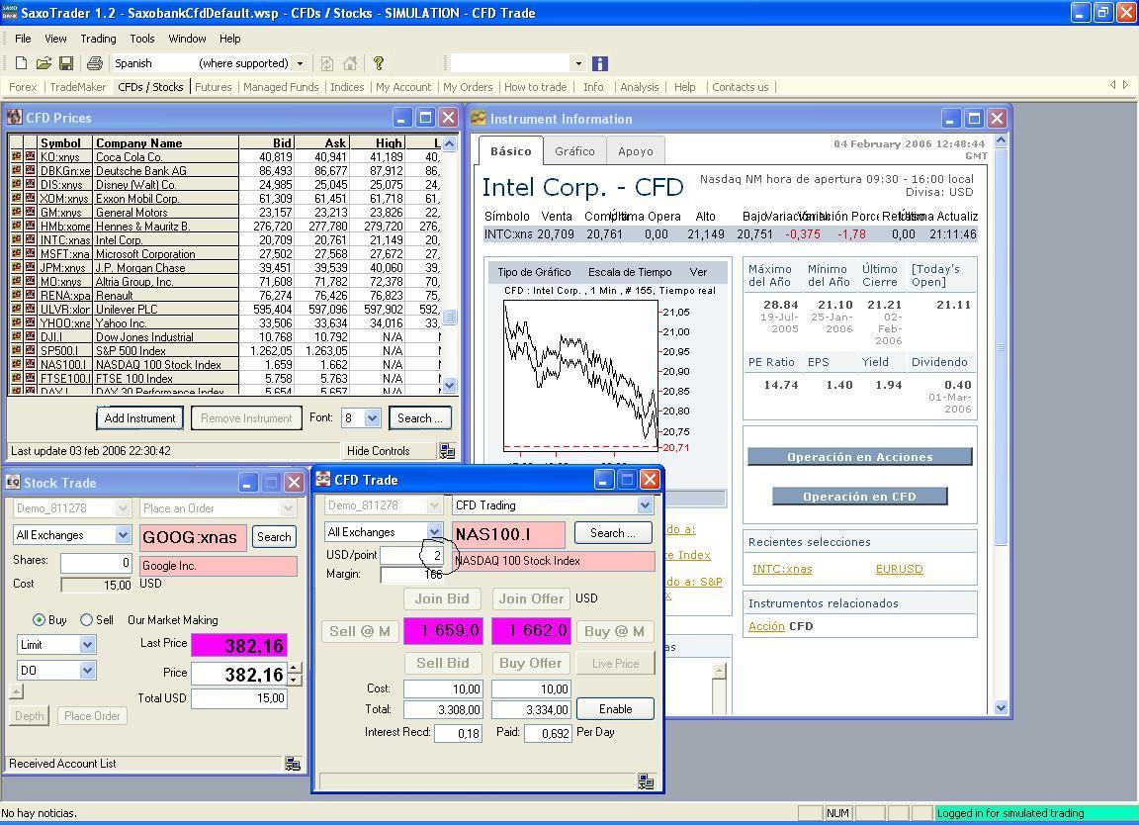Open the Font size dropdown in CFD Prices
This screenshot has height=825, width=1139.
(372, 418)
